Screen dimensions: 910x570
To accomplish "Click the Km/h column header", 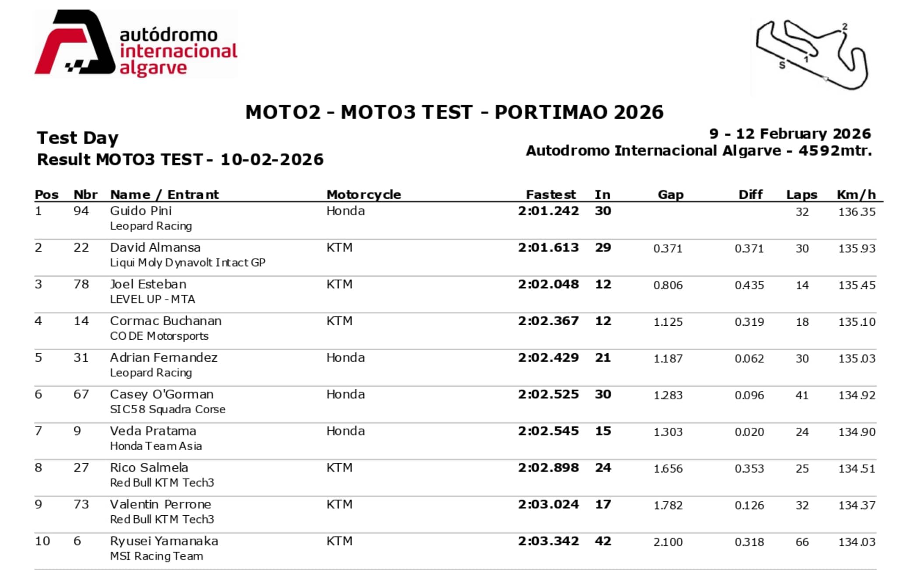I will tap(856, 194).
